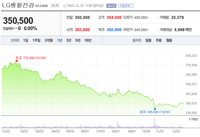Click the 0.00% change rate
Viewport: 200px width, 137px height.
pyautogui.click(x=30, y=28)
